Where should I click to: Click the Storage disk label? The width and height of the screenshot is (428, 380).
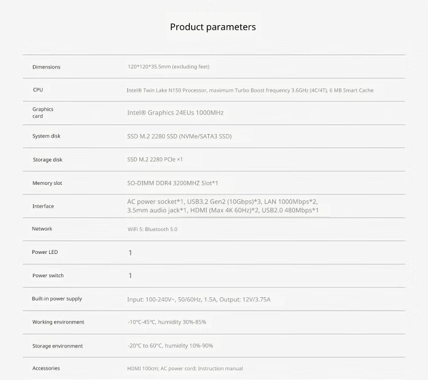(x=47, y=160)
